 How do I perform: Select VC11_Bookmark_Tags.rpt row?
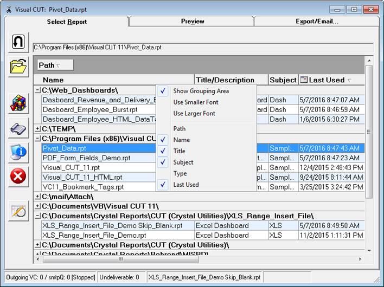coord(99,187)
